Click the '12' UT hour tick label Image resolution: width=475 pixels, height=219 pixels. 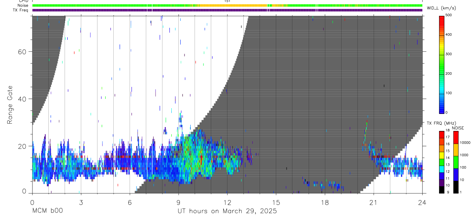click(x=227, y=202)
